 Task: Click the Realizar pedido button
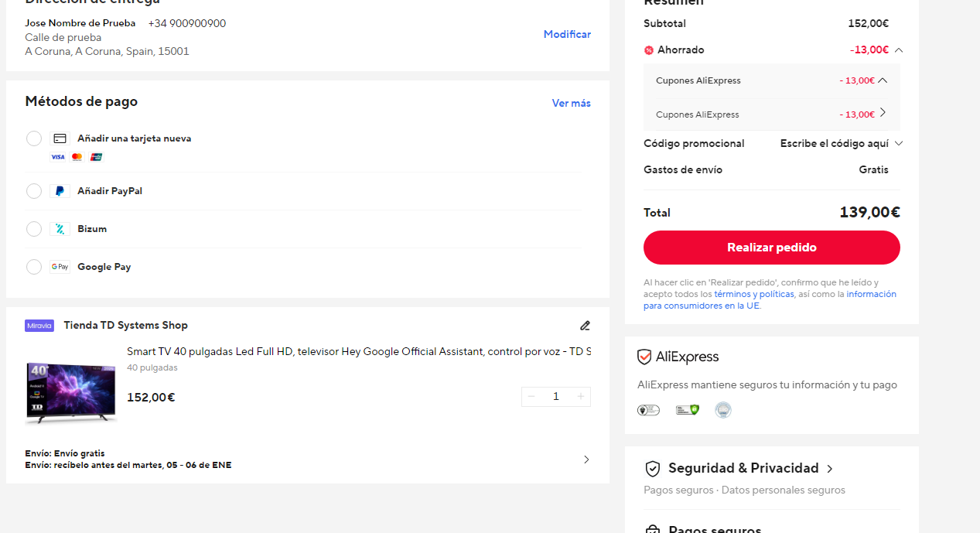click(772, 248)
